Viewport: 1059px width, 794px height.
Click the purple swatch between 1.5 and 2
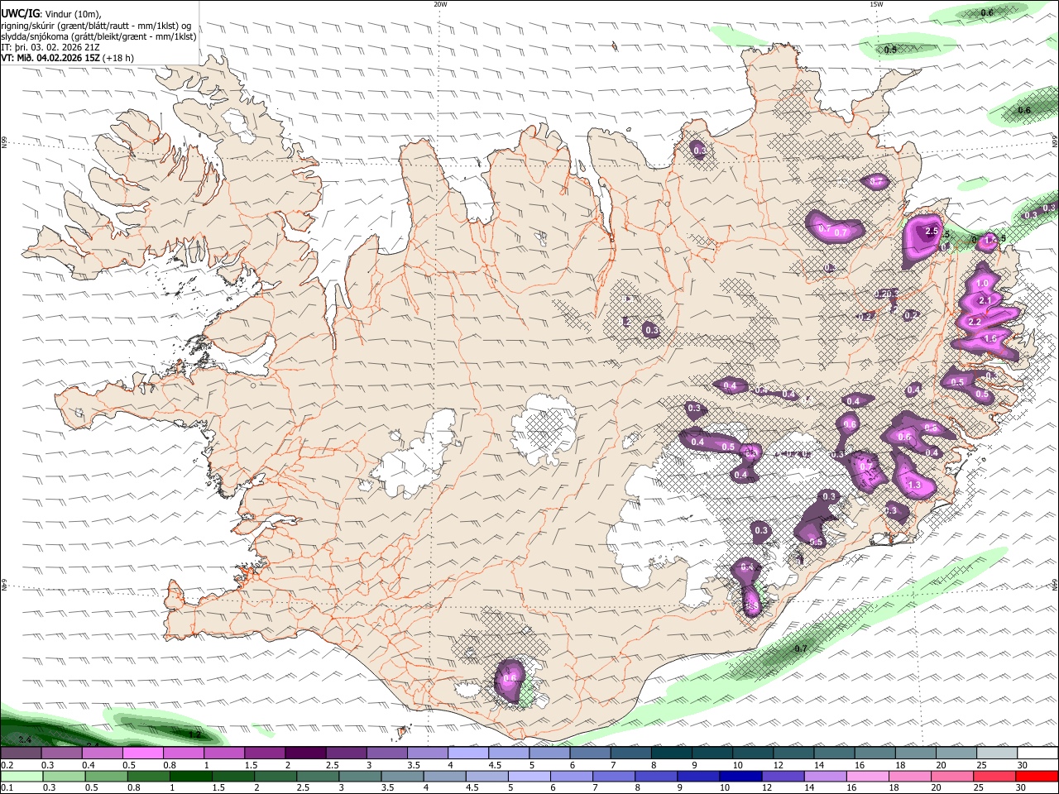(x=265, y=753)
